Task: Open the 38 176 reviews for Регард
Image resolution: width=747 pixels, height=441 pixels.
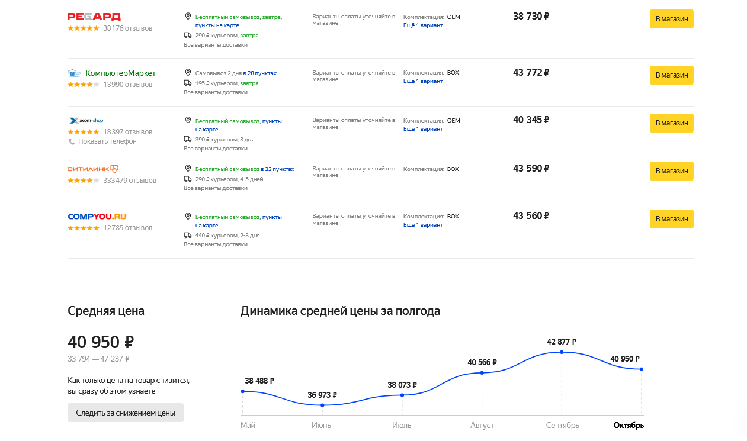Action: (127, 28)
